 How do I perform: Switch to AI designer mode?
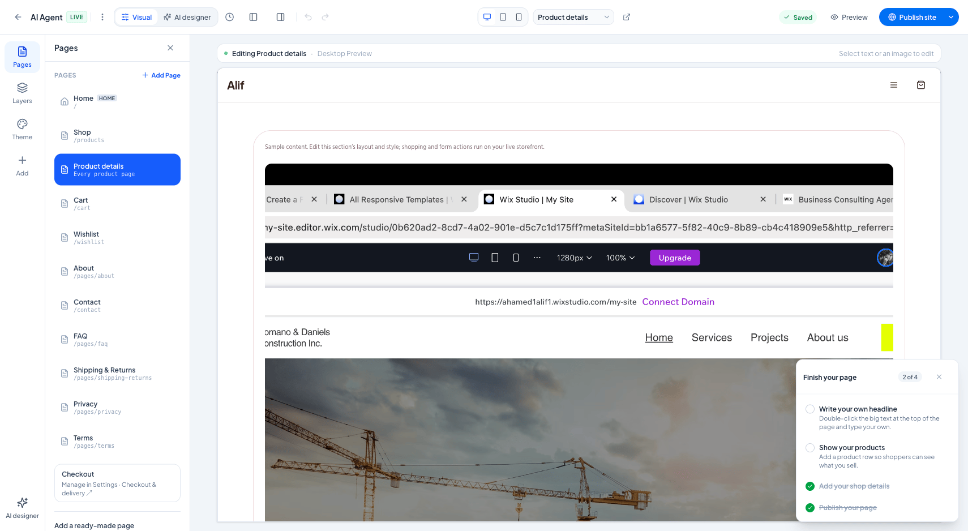(x=187, y=17)
